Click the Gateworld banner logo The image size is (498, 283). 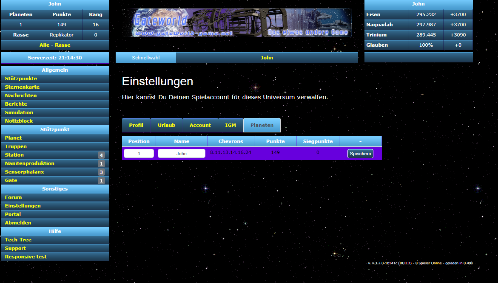pyautogui.click(x=241, y=22)
